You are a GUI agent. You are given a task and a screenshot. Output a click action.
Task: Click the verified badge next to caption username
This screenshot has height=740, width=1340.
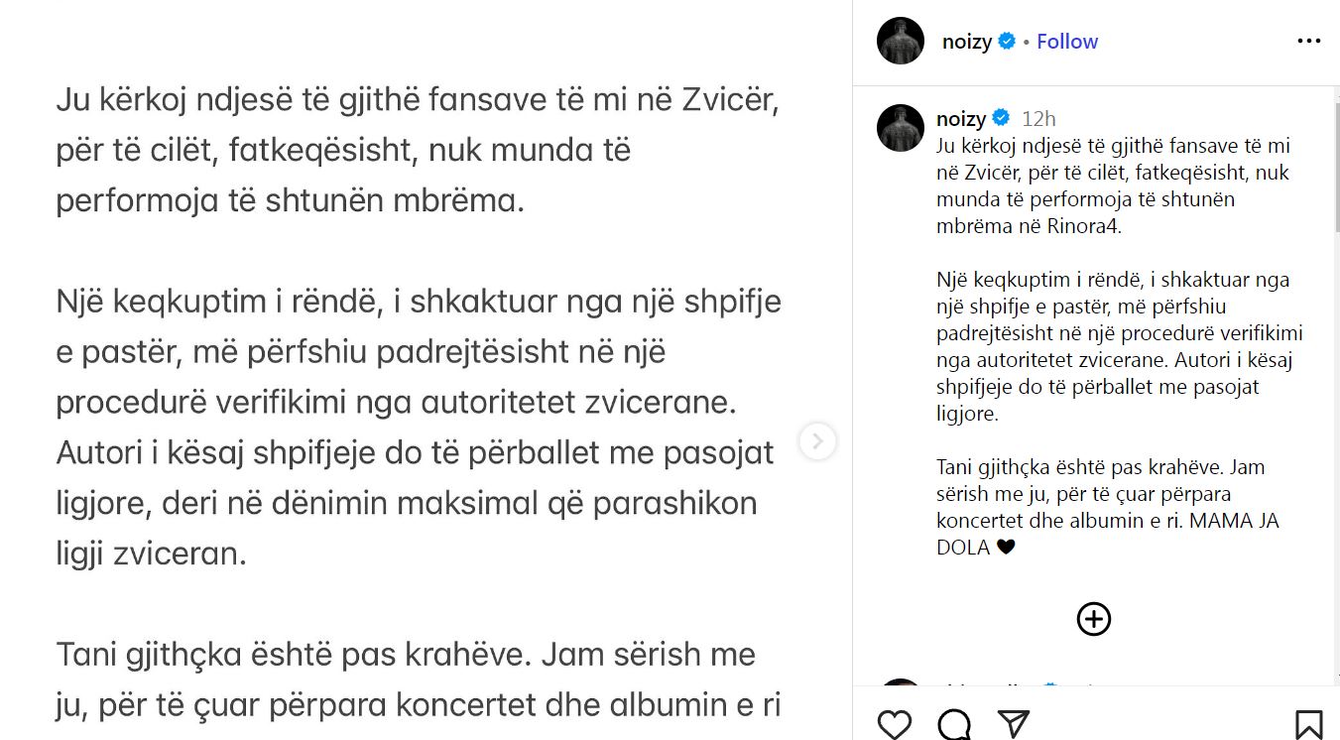click(x=1001, y=119)
